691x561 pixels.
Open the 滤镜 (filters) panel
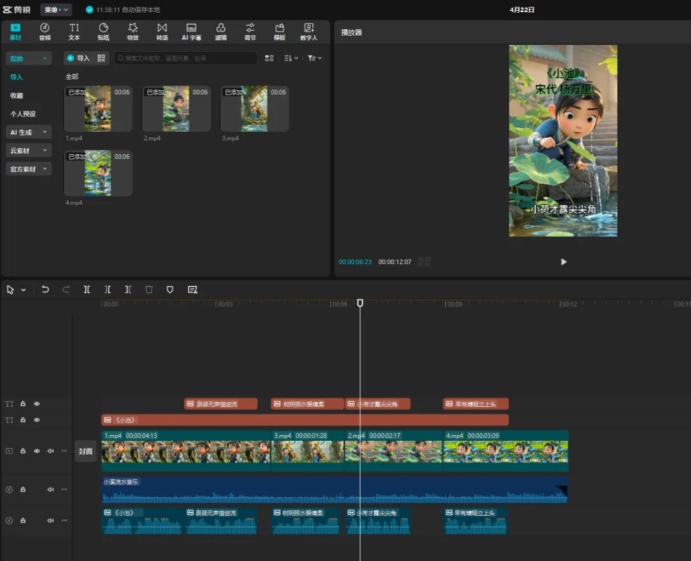click(x=221, y=31)
